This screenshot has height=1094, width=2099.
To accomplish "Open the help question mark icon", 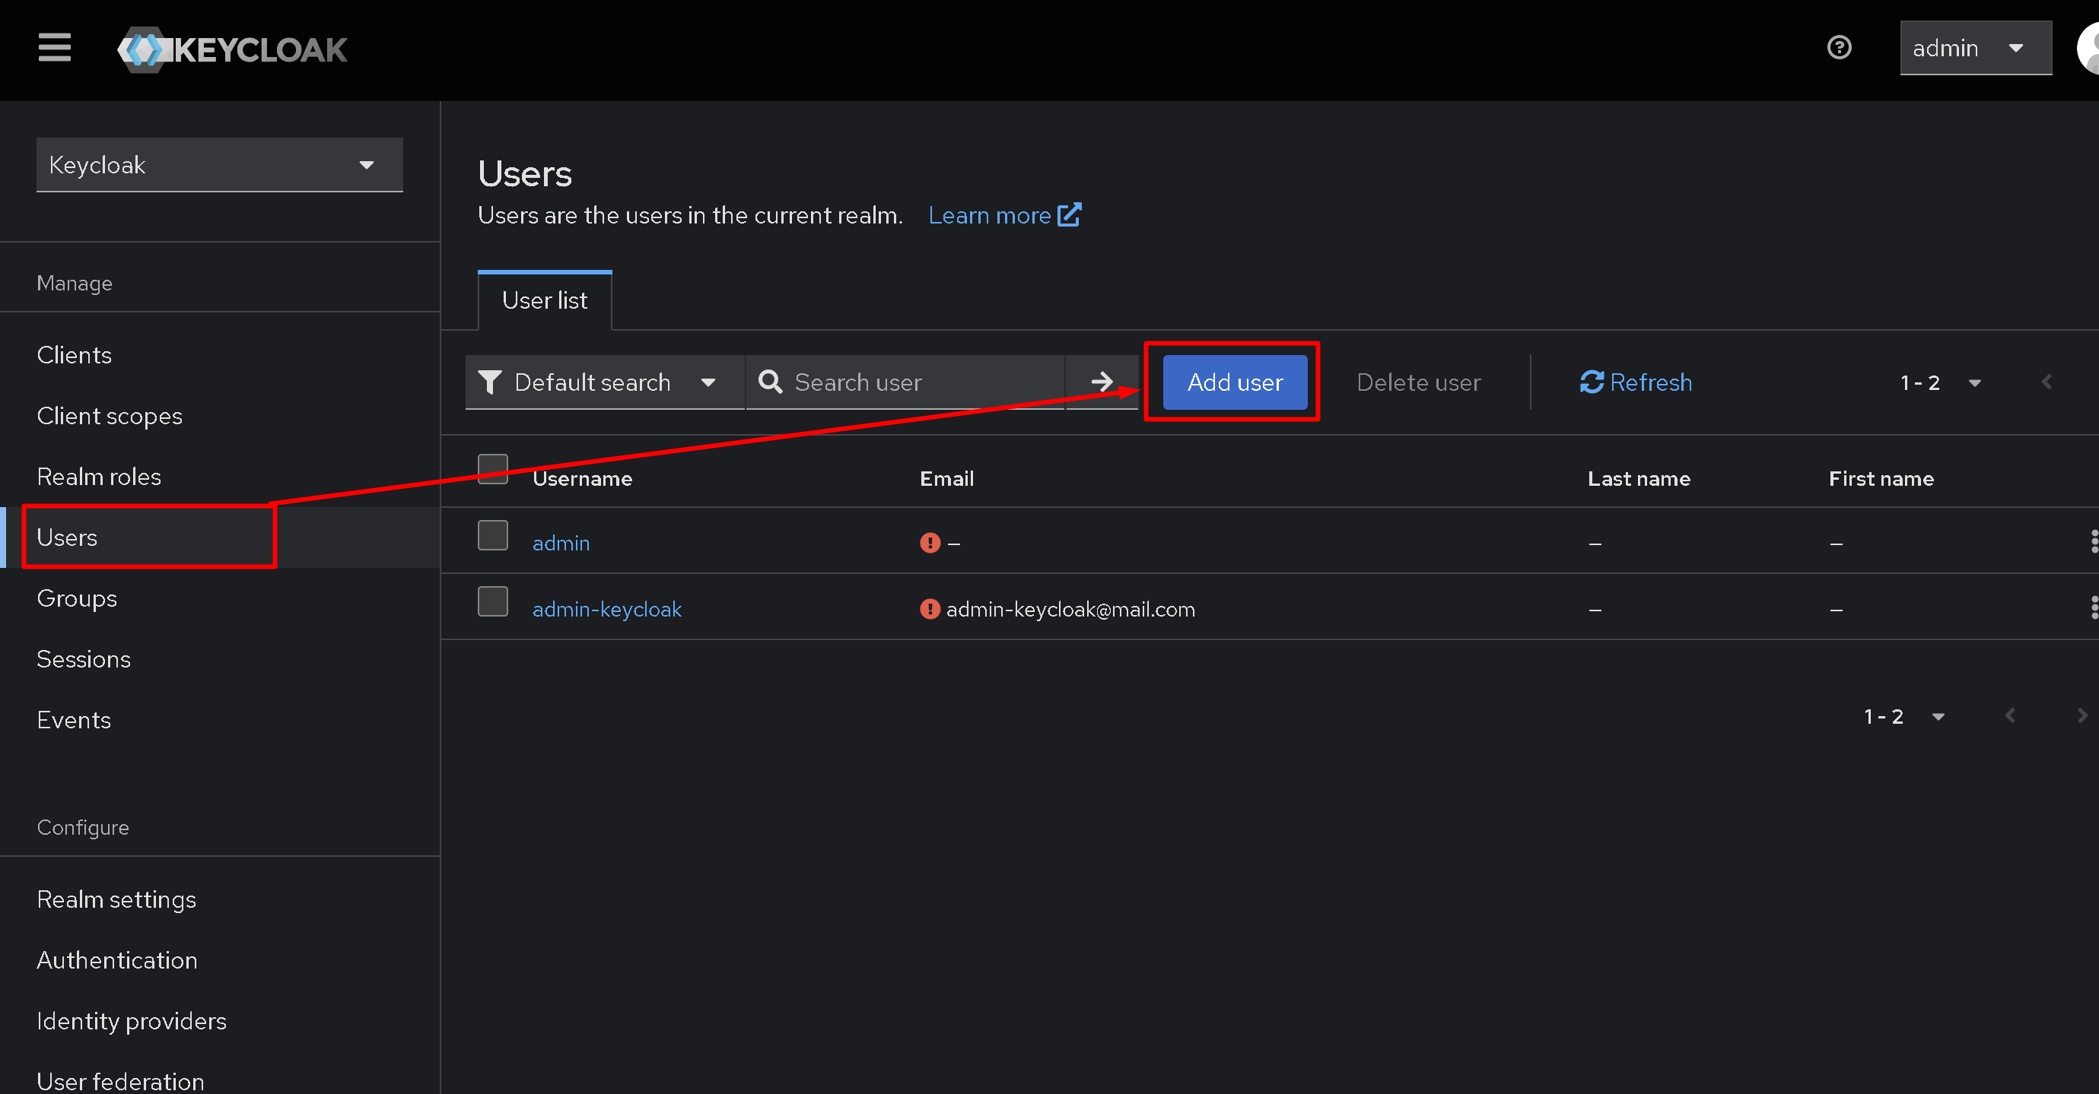I will 1839,48.
